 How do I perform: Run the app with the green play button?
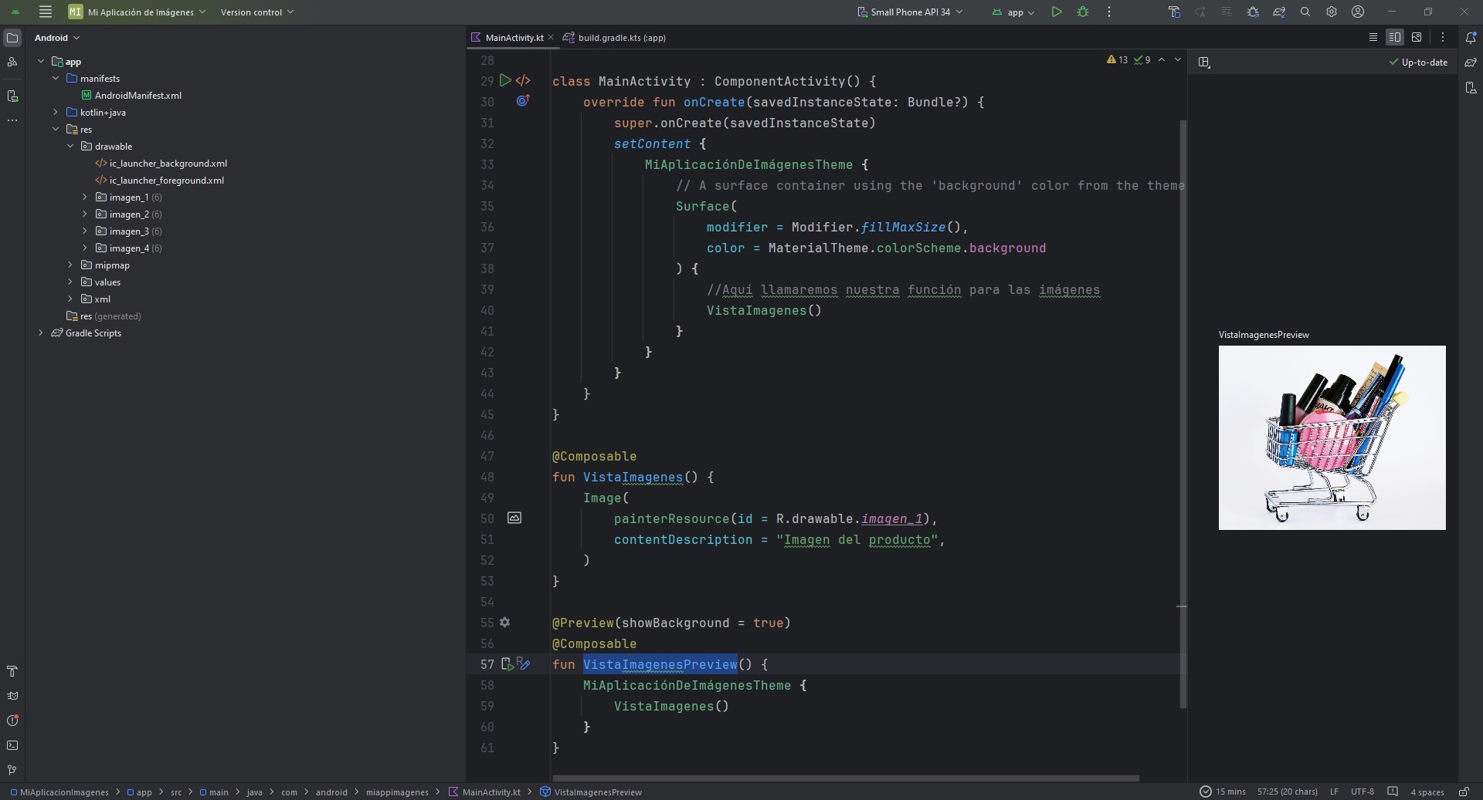tap(1056, 12)
